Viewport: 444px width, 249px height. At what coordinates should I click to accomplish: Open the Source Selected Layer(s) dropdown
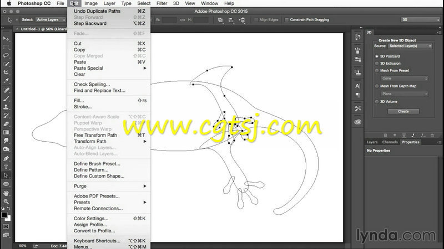pos(410,46)
